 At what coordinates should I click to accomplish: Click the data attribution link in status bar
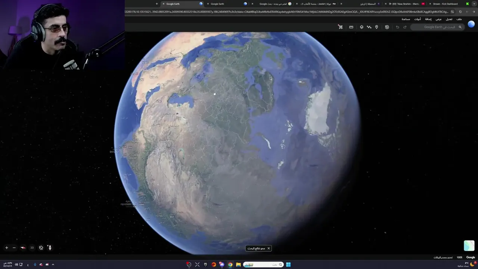point(443,257)
